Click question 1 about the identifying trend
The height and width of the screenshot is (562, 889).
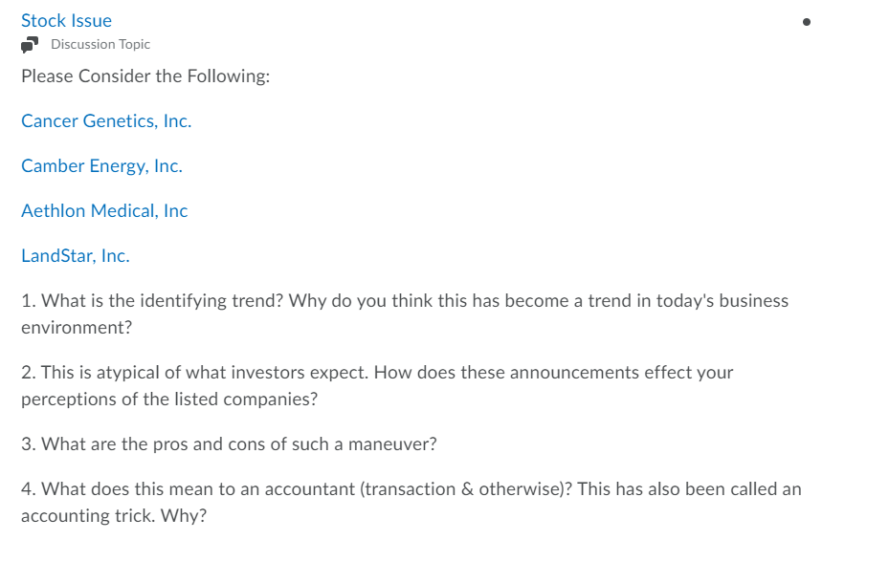[405, 313]
